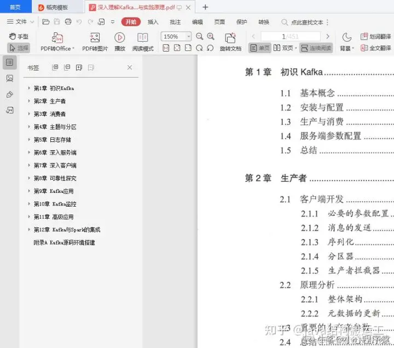This screenshot has height=348, width=394.
Task: Expand all bookmarks icon
Action: pos(55,67)
